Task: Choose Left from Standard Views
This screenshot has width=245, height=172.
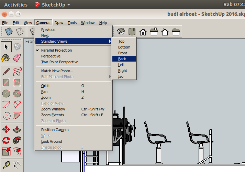Action: point(124,65)
